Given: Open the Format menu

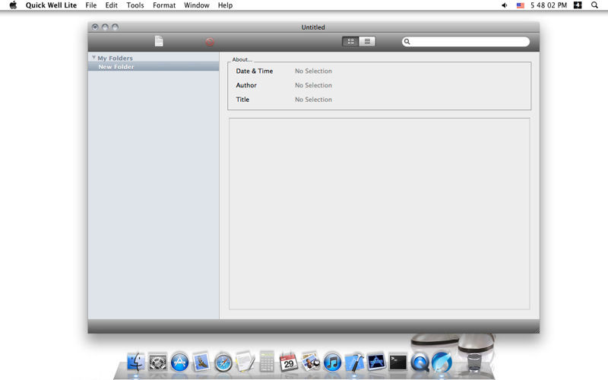Looking at the screenshot, I should coord(164,5).
